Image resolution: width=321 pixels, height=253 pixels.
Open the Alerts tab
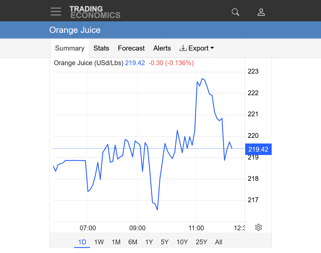point(162,48)
